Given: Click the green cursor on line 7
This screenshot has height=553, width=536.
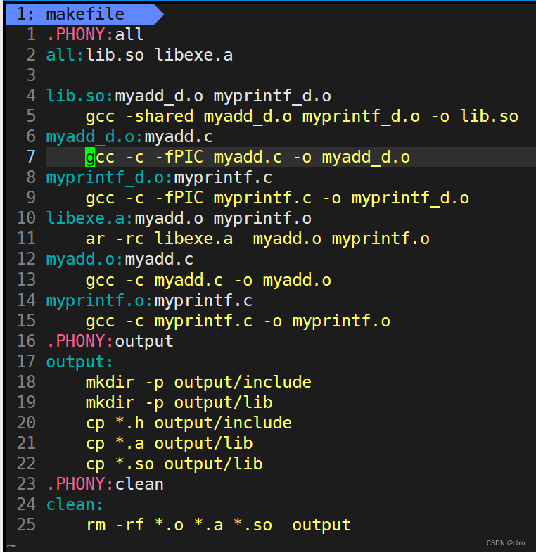Looking at the screenshot, I should (90, 158).
